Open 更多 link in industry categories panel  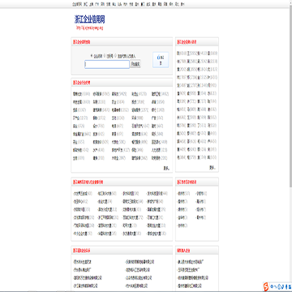point(166,168)
